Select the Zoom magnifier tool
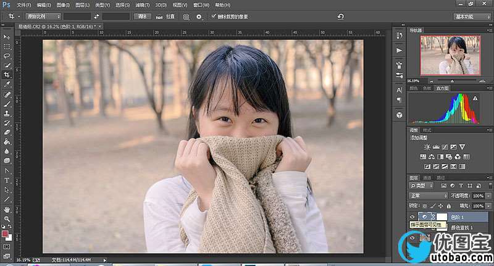This screenshot has height=266, width=494. tap(7, 218)
